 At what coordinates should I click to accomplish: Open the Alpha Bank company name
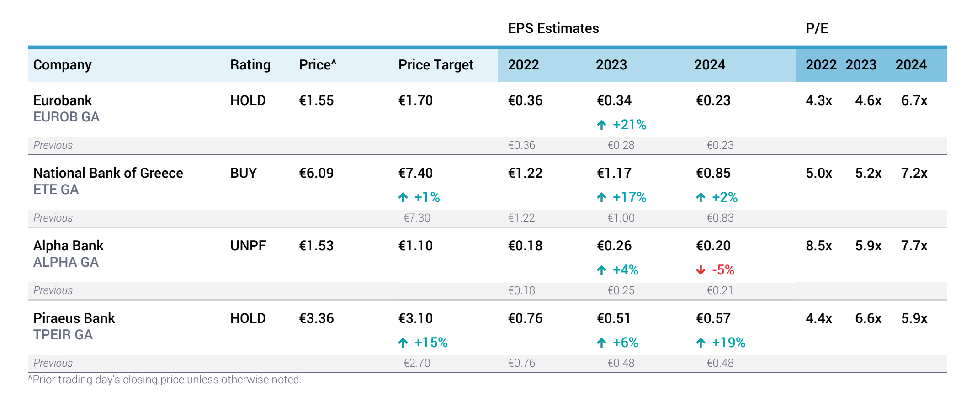69,246
